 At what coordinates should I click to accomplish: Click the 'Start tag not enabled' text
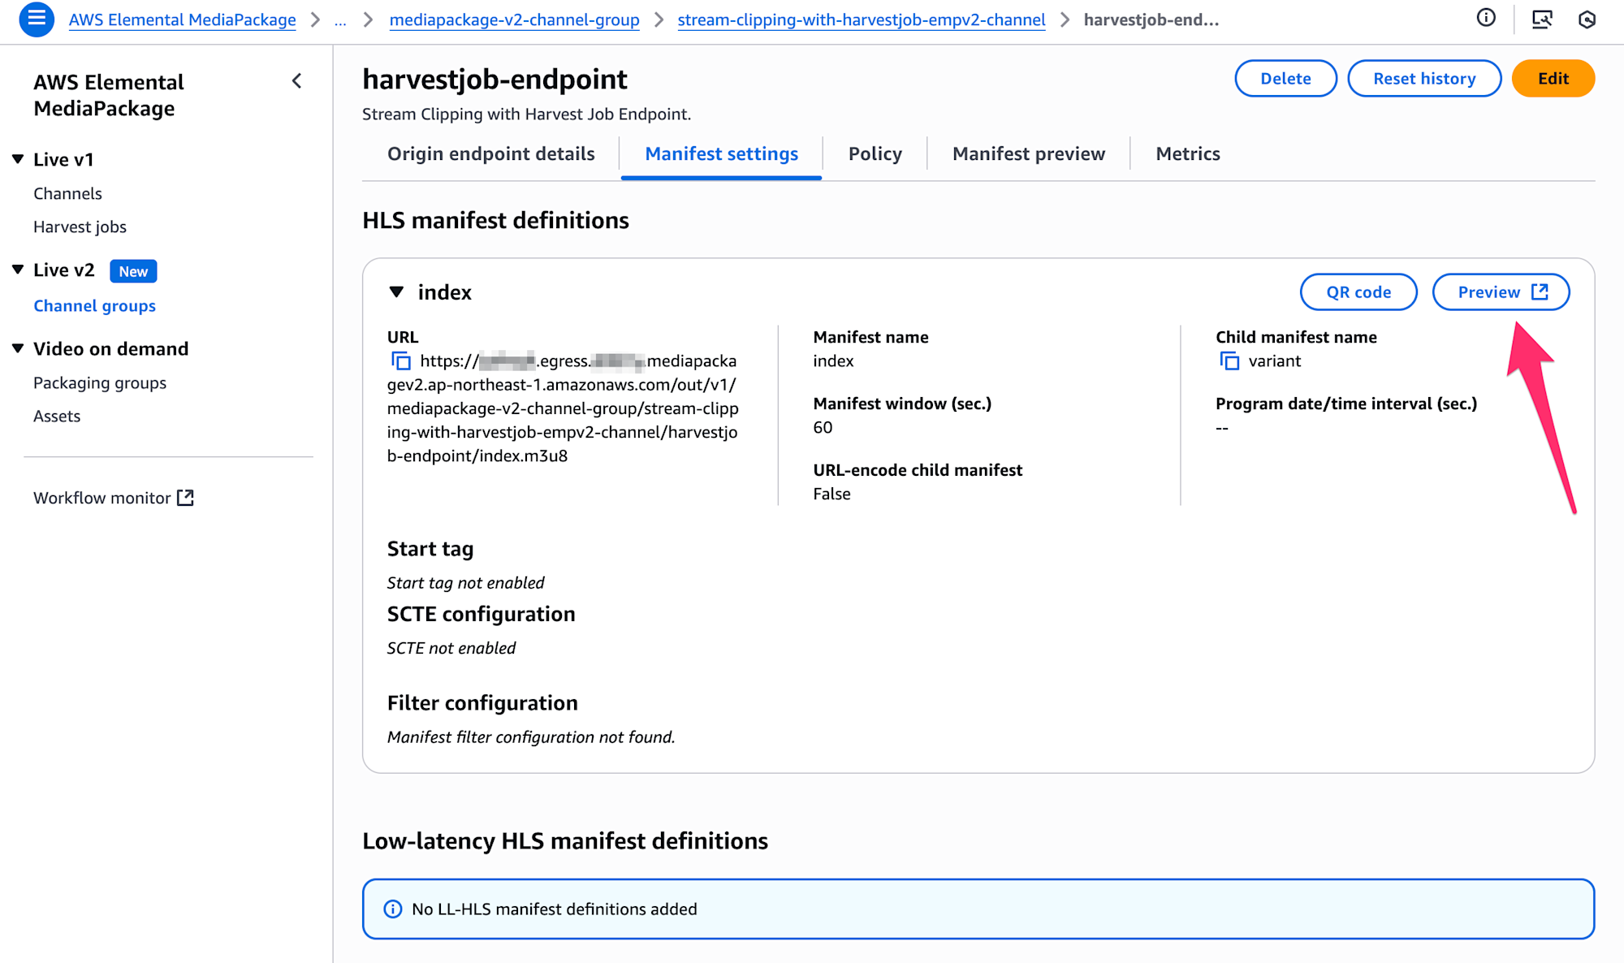click(465, 583)
